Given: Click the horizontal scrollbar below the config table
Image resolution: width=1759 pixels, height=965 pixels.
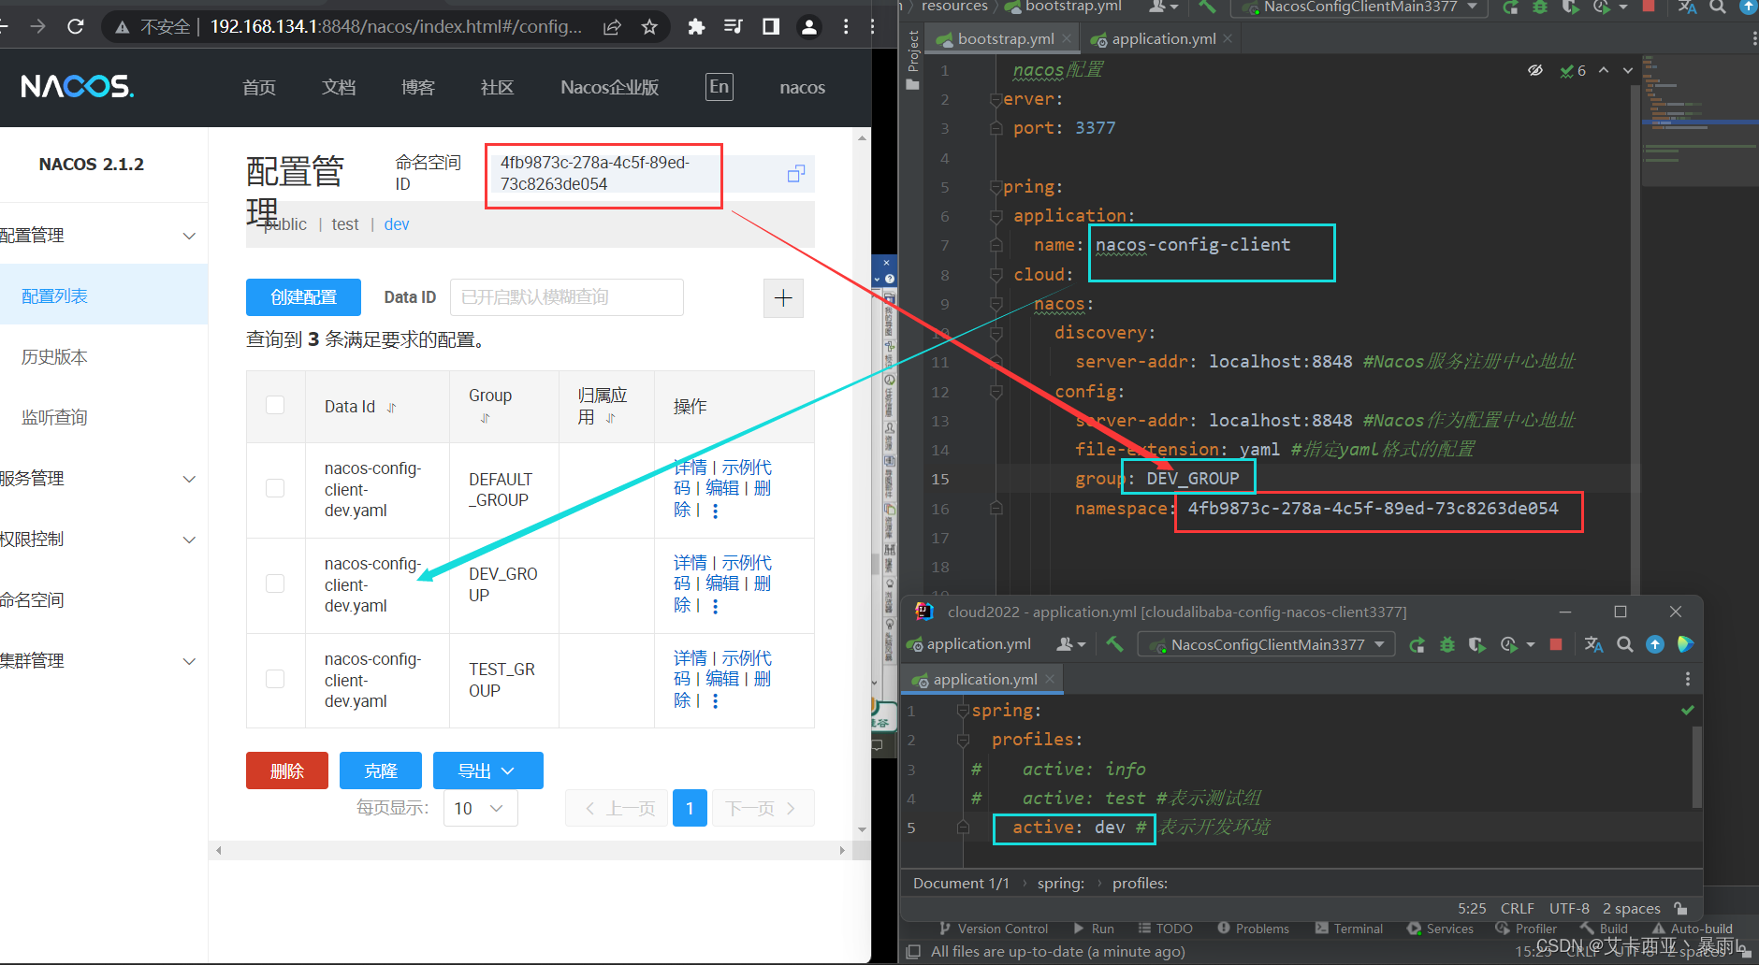Looking at the screenshot, I should (x=531, y=850).
